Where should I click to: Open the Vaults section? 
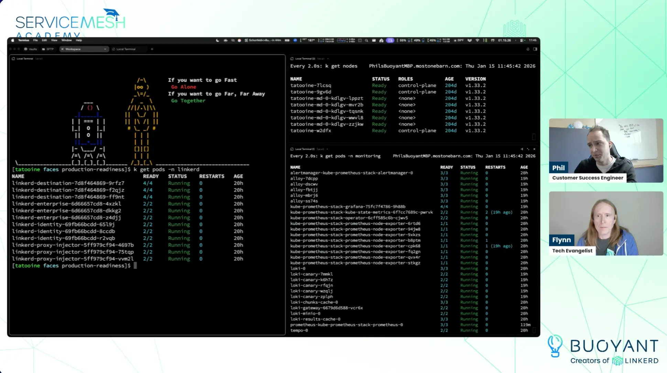[x=31, y=49]
